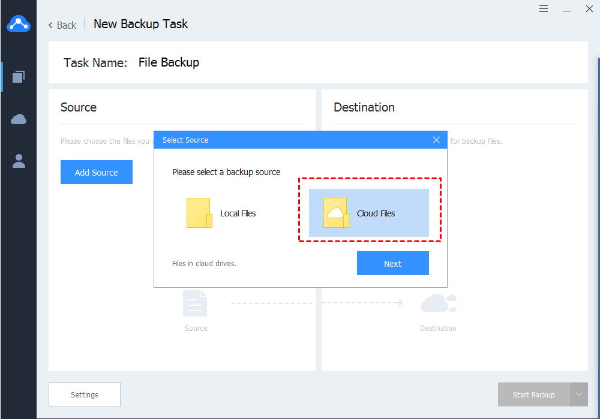Image resolution: width=600 pixels, height=419 pixels.
Task: Open the Settings button
Action: point(85,394)
